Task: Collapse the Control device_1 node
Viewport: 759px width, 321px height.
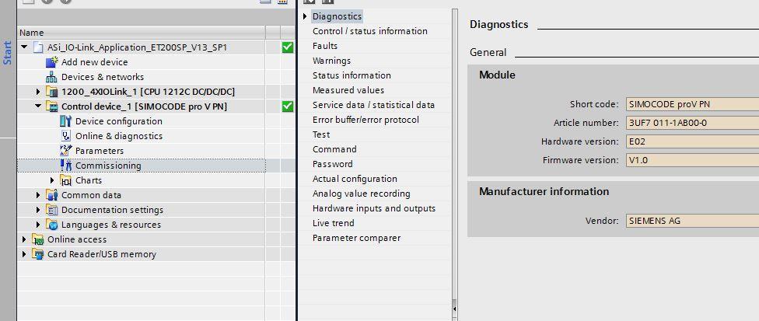Action: point(38,106)
